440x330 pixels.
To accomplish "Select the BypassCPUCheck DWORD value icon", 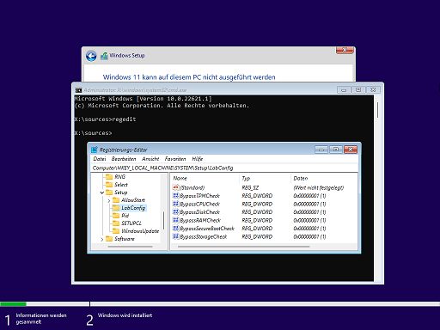I will click(x=176, y=204).
